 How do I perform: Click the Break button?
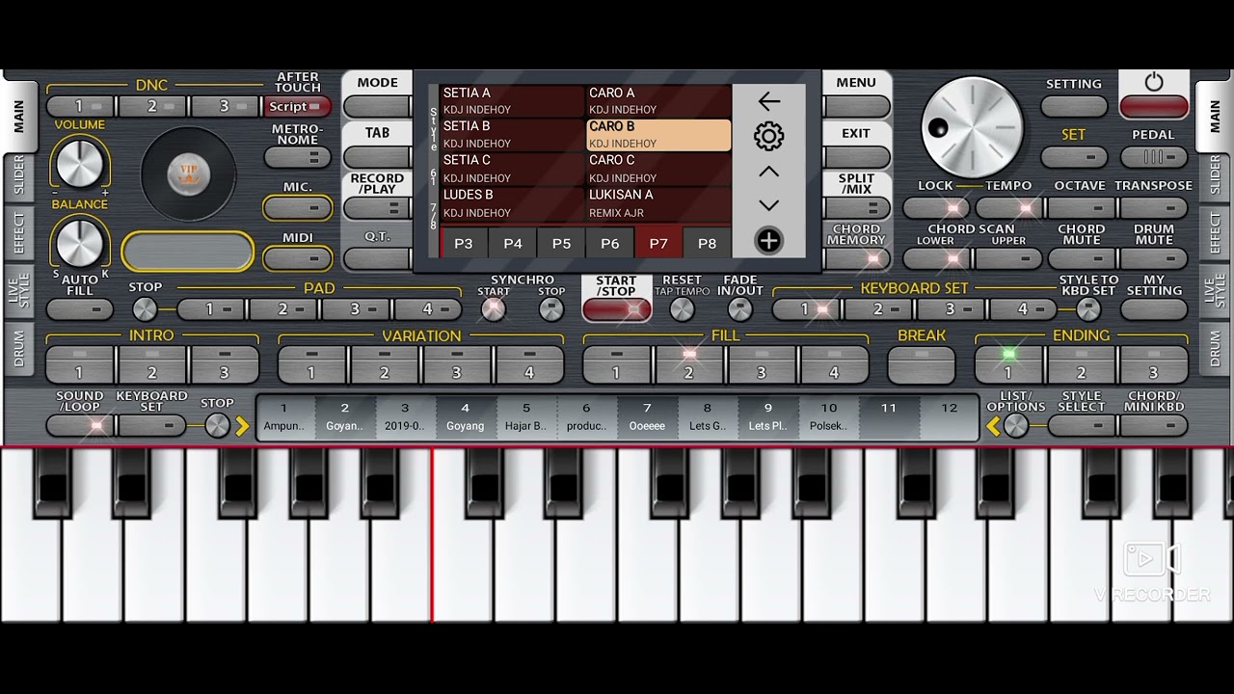(922, 365)
